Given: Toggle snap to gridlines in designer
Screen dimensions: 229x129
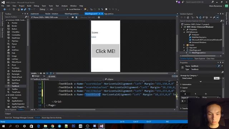Looking at the screenshot, I should tap(44, 73).
